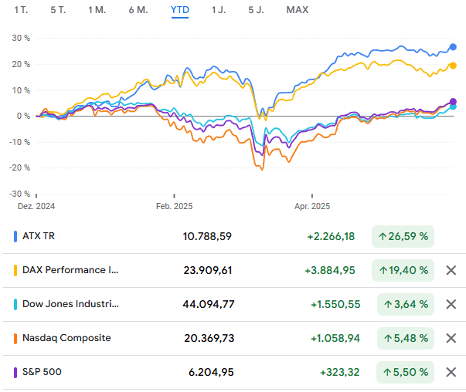Image resolution: width=466 pixels, height=392 pixels.
Task: Remove DAX Performance Index from comparison
Action: tap(451, 270)
